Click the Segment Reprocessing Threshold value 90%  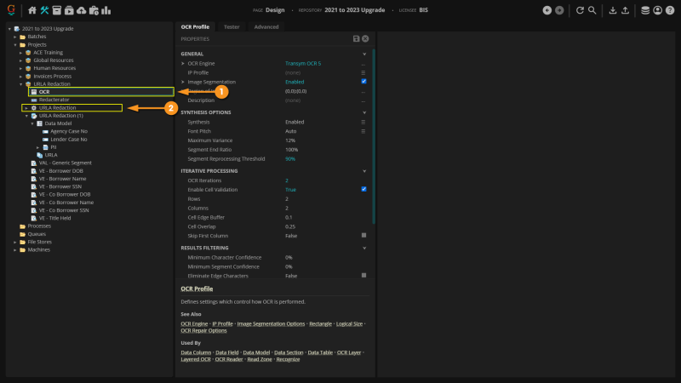(x=290, y=159)
